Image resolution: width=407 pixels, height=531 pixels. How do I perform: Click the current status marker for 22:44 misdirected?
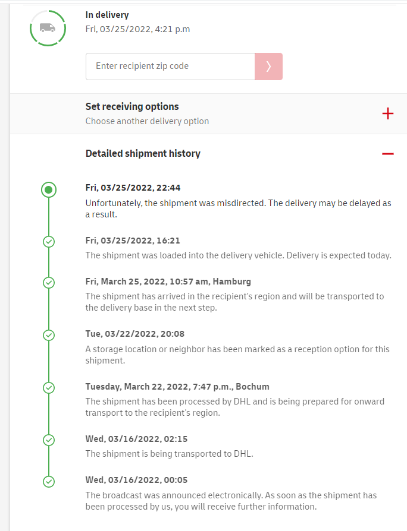click(49, 190)
